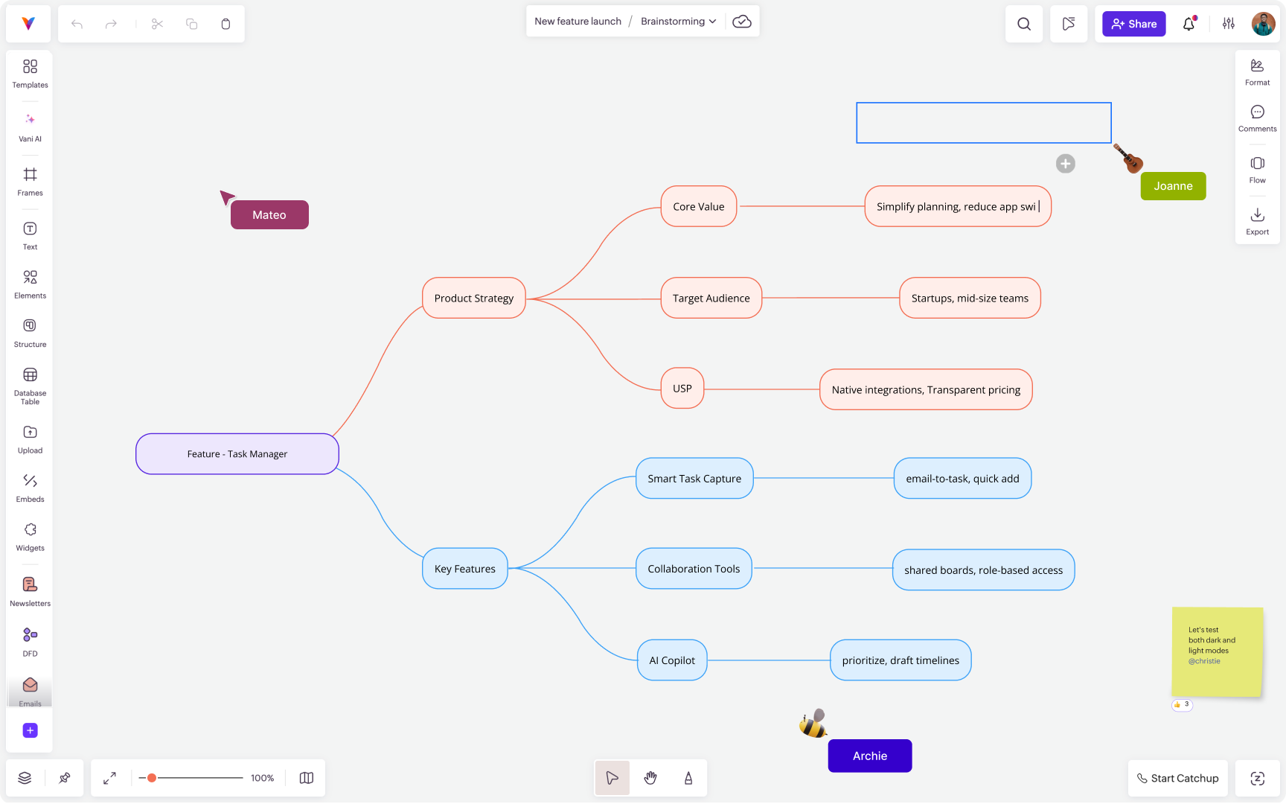Open the profile avatar menu

(1263, 23)
